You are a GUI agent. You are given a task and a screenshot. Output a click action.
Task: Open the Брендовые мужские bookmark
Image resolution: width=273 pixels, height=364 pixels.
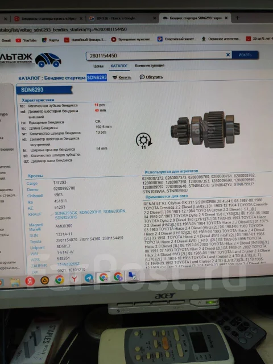point(131,39)
